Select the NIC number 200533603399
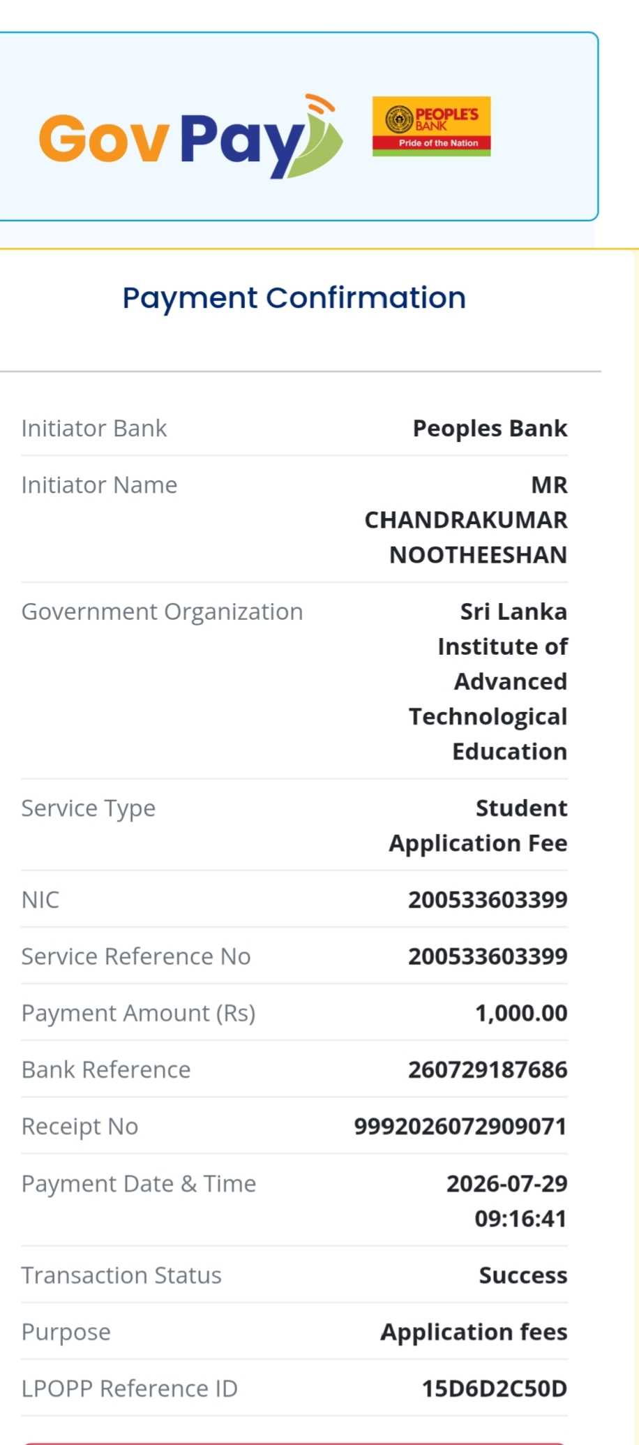The height and width of the screenshot is (1445, 639). click(488, 900)
